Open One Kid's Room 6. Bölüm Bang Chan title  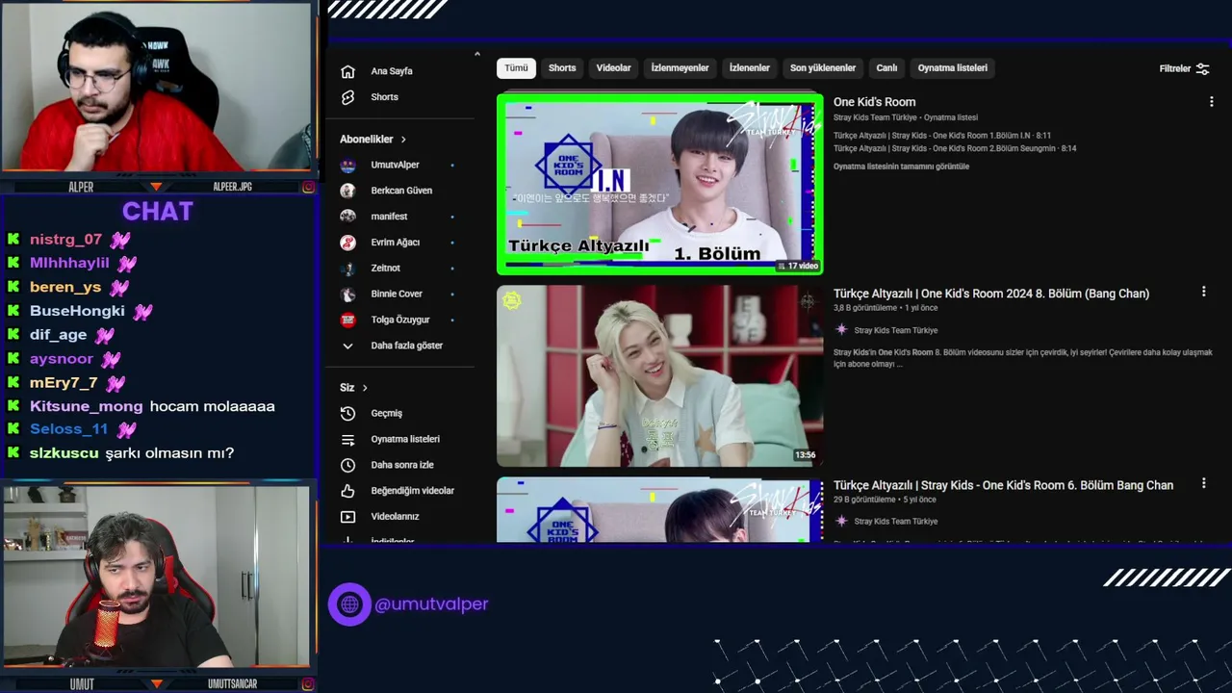pyautogui.click(x=1003, y=485)
